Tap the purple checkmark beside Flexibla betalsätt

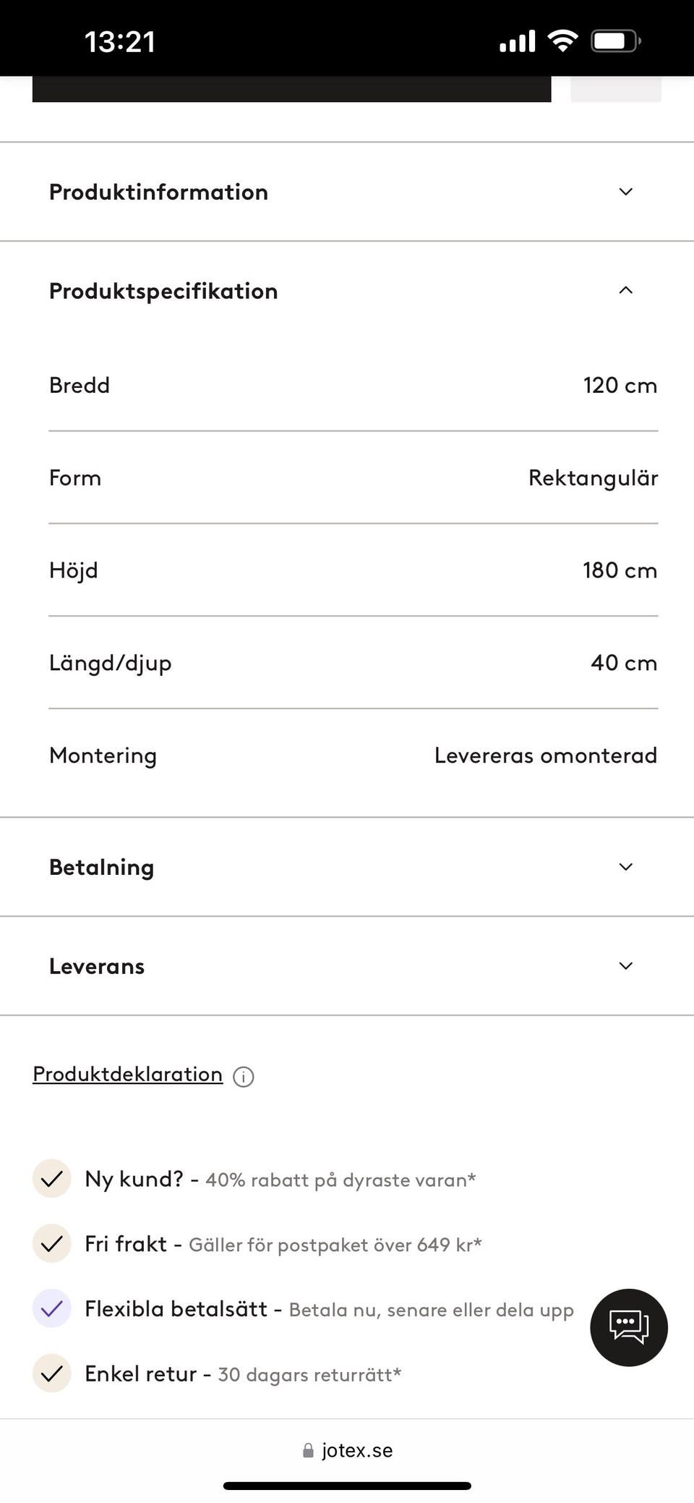[51, 1308]
